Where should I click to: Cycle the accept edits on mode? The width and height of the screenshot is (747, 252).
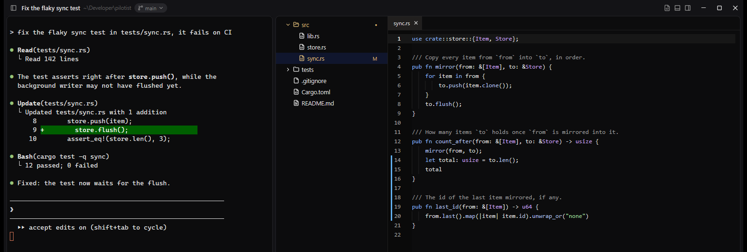pyautogui.click(x=92, y=228)
